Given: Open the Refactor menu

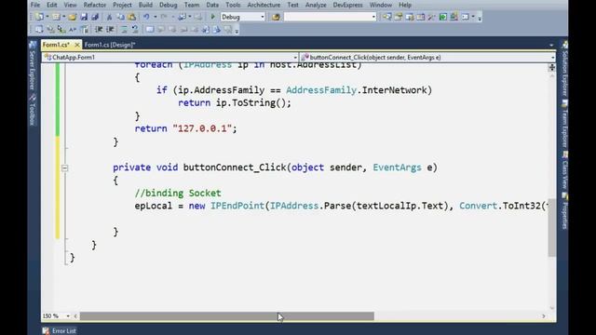Looking at the screenshot, I should click(95, 5).
